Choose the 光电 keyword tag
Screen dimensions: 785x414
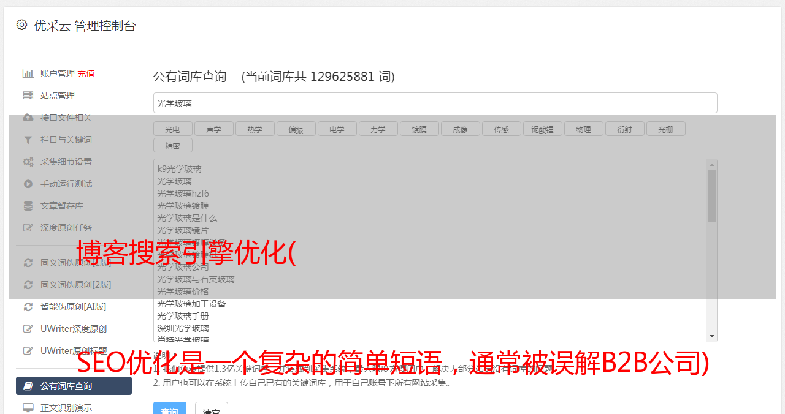coord(172,129)
